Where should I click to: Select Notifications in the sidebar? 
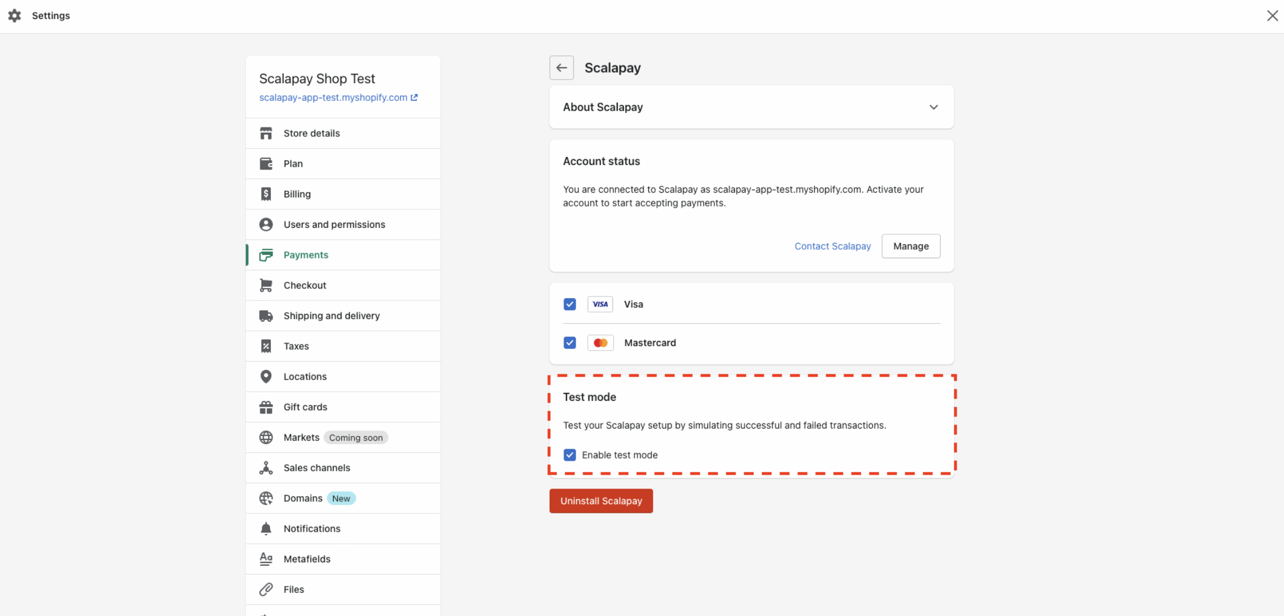click(343, 528)
